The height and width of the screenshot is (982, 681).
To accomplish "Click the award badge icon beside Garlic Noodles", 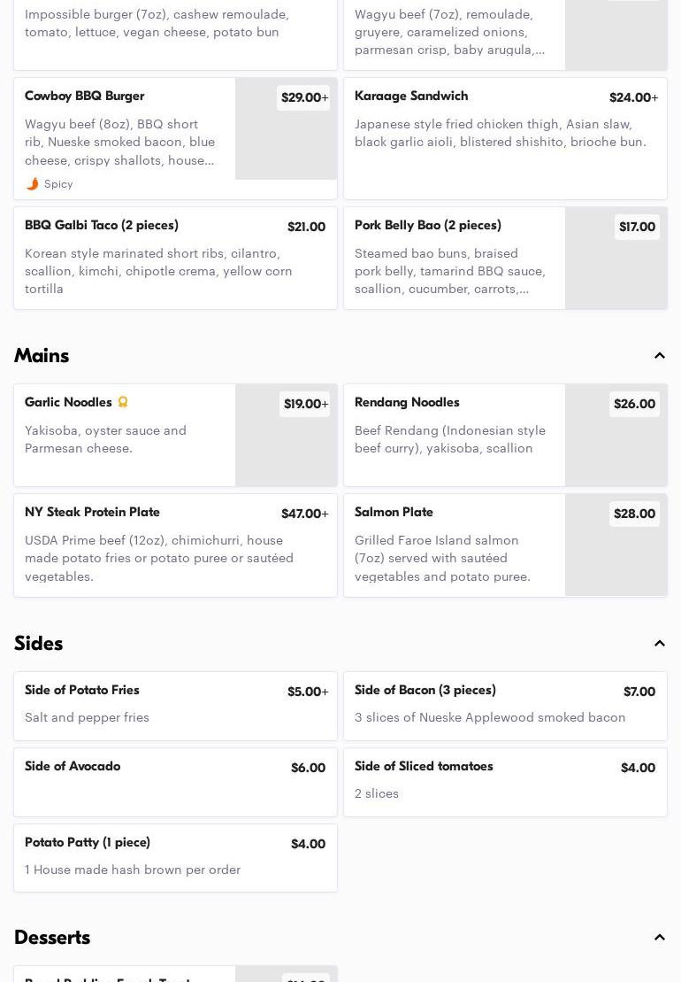I will tap(123, 403).
